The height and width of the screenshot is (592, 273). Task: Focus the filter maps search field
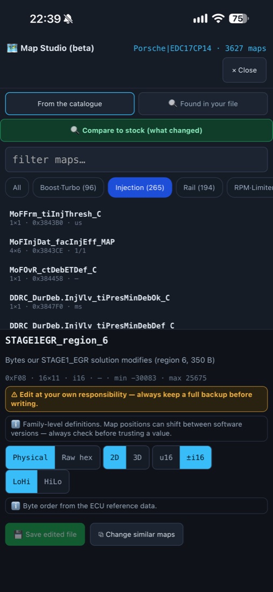coord(136,159)
